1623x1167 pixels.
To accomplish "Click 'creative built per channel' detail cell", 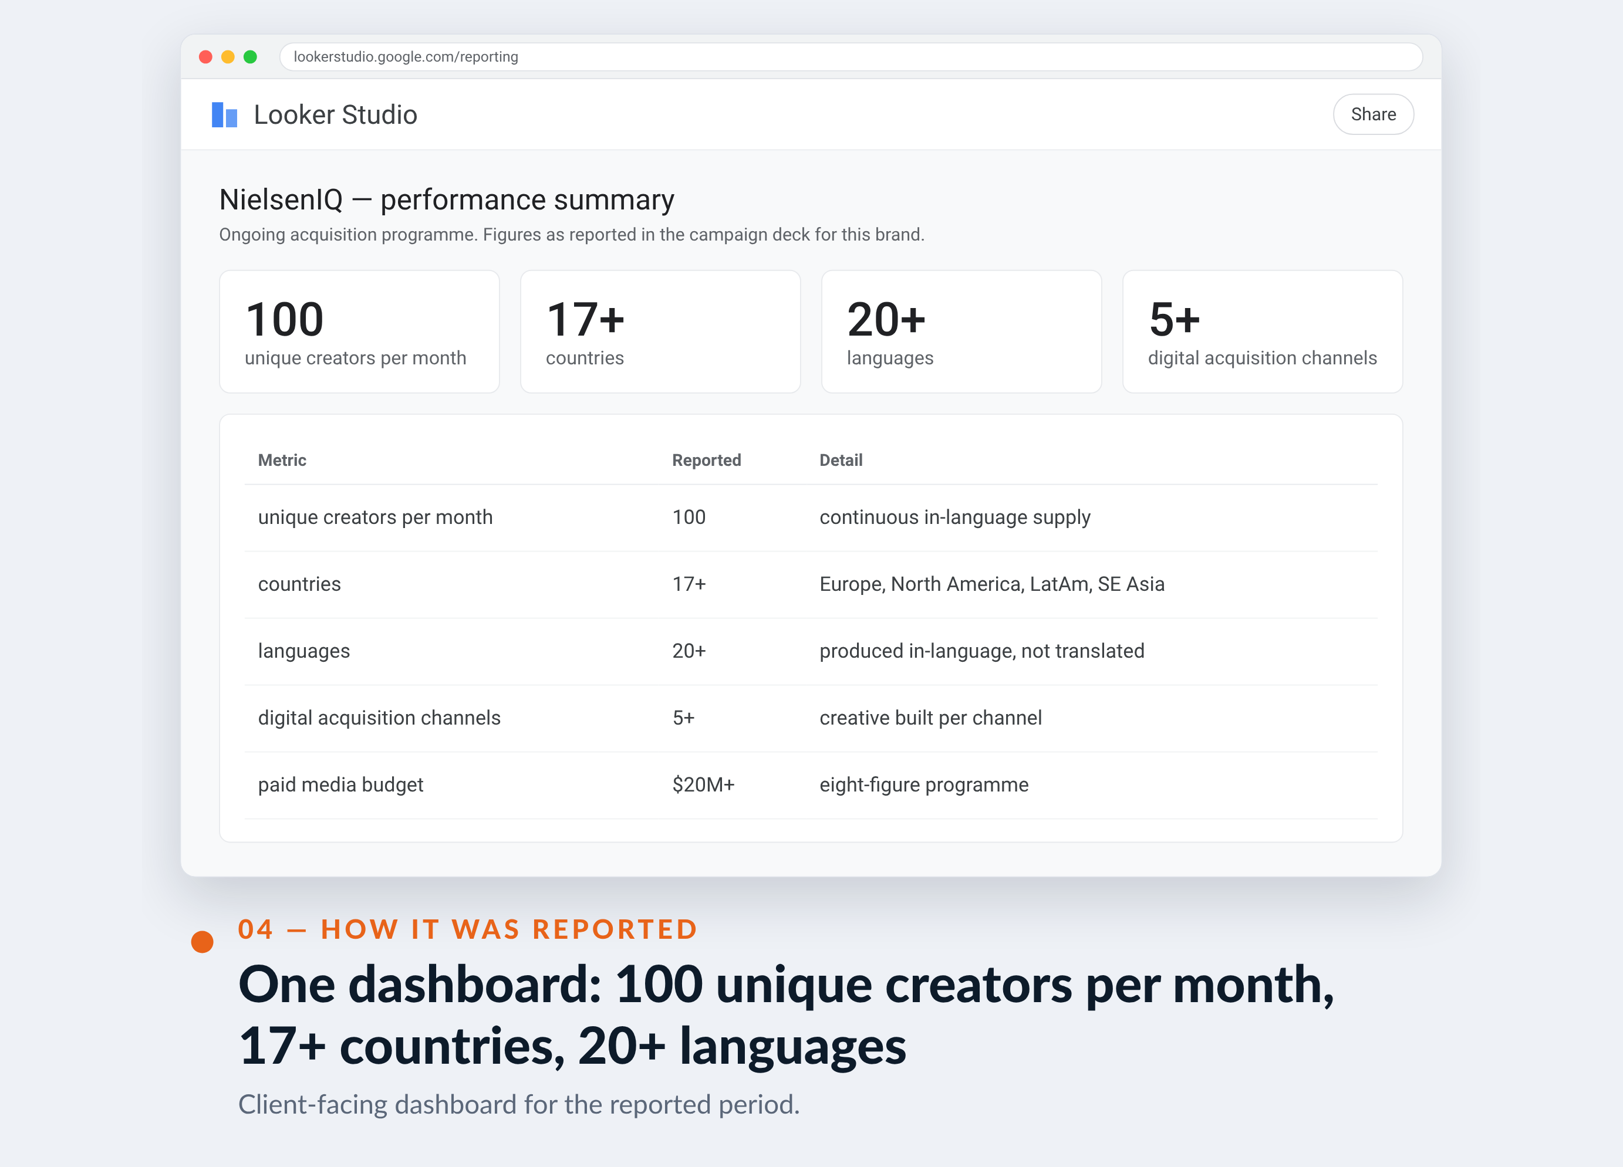I will [930, 718].
